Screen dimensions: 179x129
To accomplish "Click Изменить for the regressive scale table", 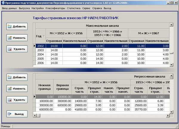I will (x=17, y=89).
